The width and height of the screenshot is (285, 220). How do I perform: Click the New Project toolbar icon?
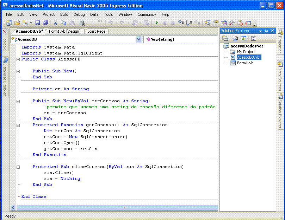click(x=9, y=23)
